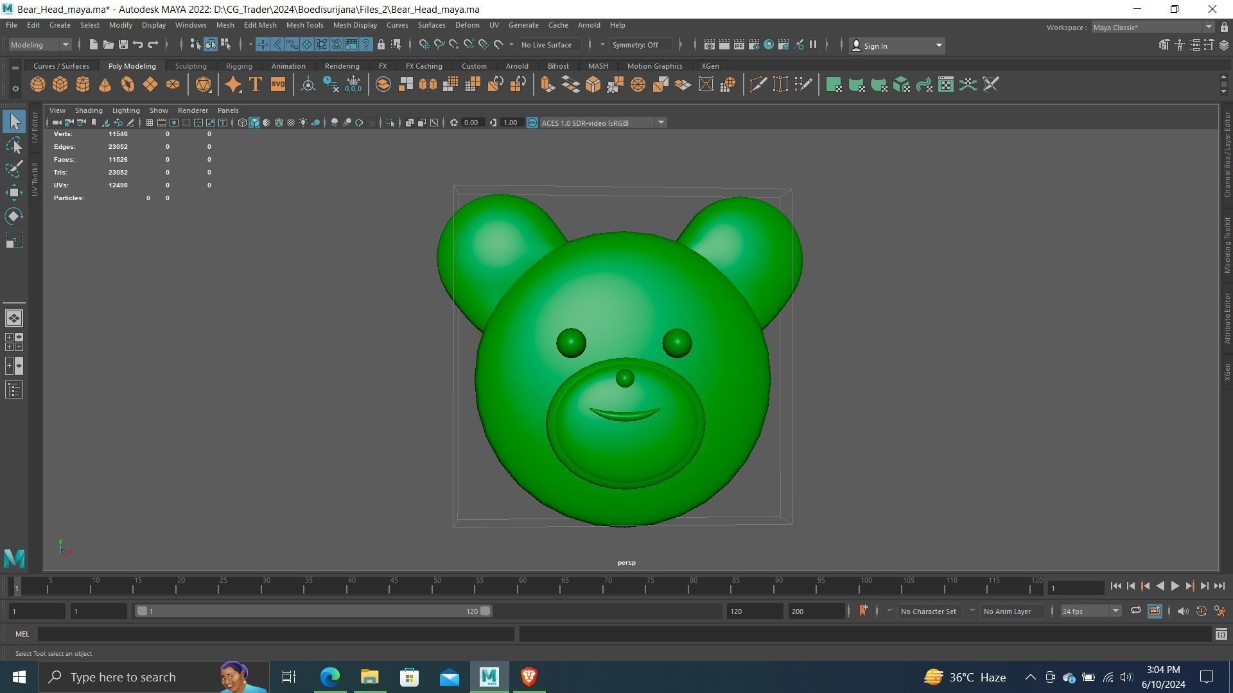Click the Redo arrow icon
The image size is (1233, 693).
click(153, 44)
